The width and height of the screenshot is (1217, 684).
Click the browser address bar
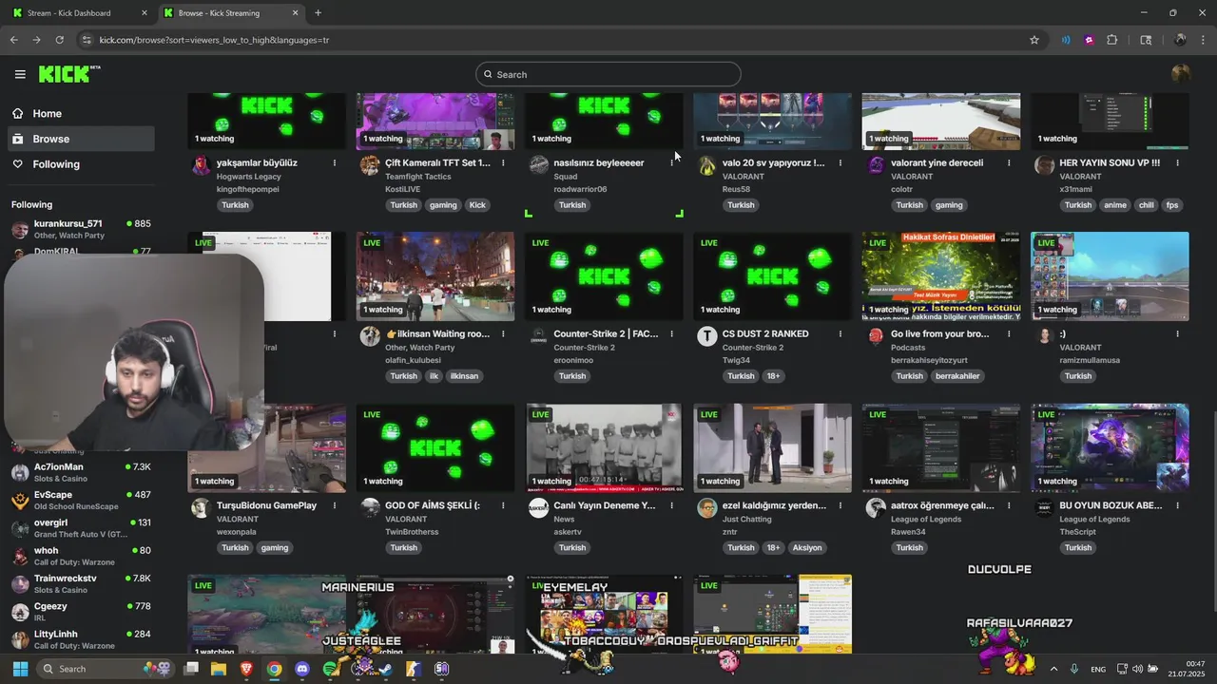coord(551,40)
